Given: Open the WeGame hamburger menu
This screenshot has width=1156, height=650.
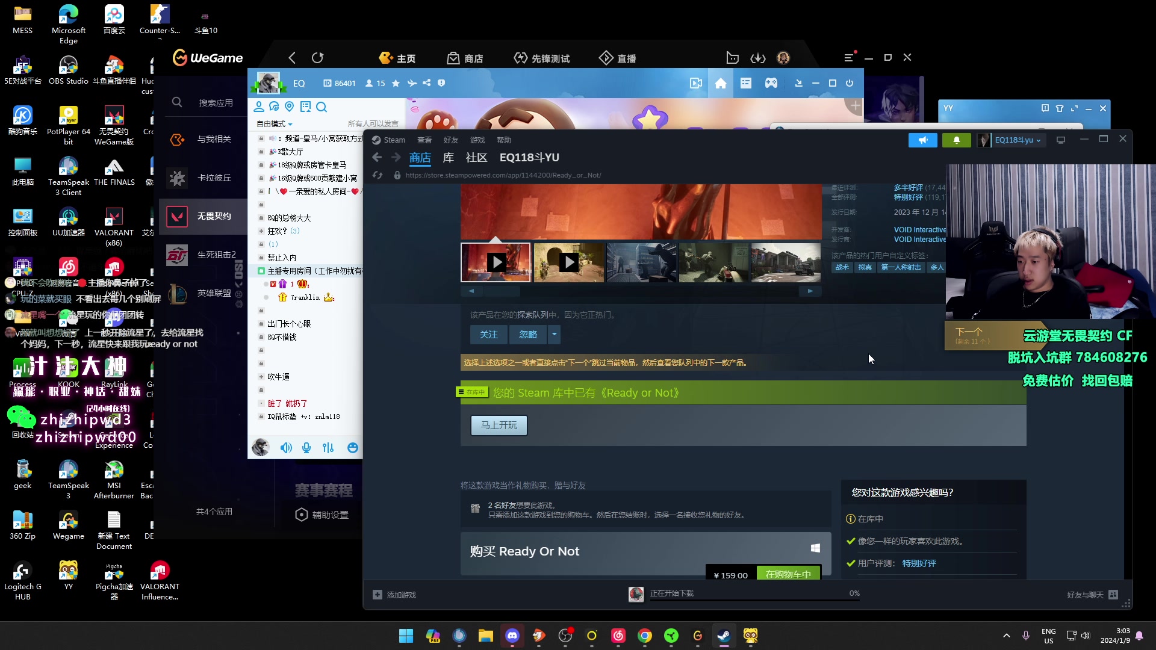Looking at the screenshot, I should pyautogui.click(x=848, y=58).
